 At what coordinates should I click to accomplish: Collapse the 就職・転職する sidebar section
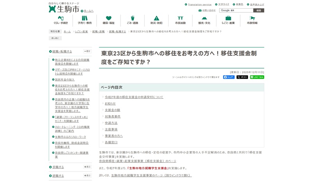click(87, 51)
